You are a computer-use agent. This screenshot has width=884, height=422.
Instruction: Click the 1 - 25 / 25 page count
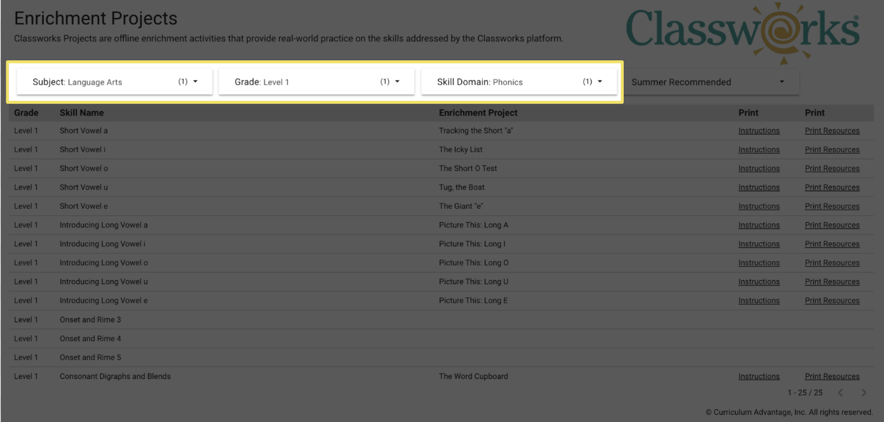click(805, 393)
